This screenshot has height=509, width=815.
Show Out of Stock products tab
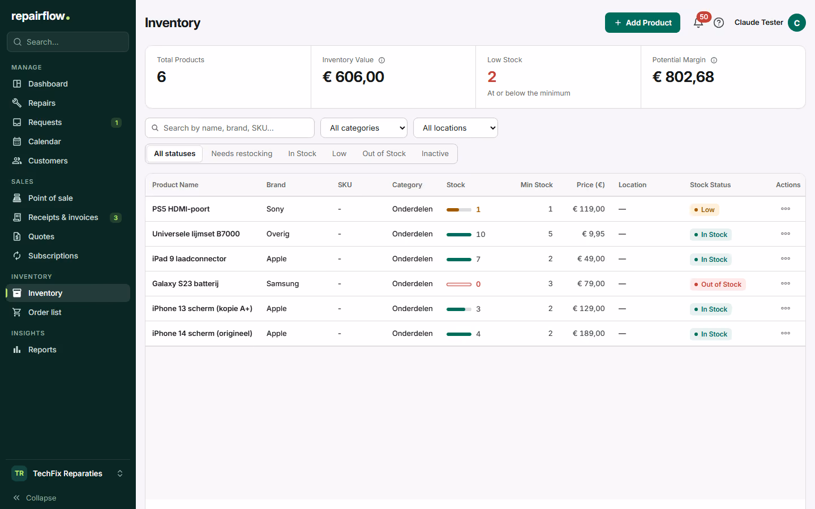point(384,154)
